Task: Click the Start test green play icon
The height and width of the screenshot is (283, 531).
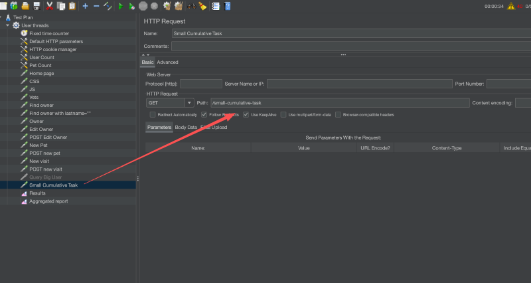Action: [x=120, y=6]
